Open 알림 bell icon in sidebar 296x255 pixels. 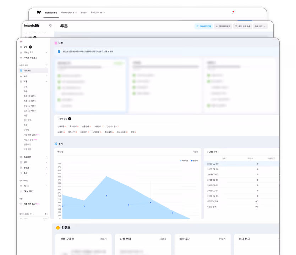coord(21,47)
